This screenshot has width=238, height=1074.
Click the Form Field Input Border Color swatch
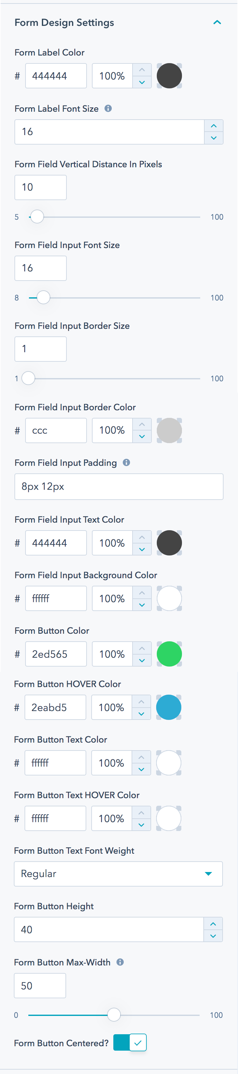click(x=169, y=430)
